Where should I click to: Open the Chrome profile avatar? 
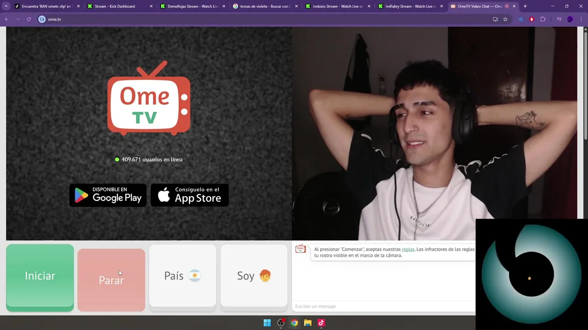click(x=570, y=19)
